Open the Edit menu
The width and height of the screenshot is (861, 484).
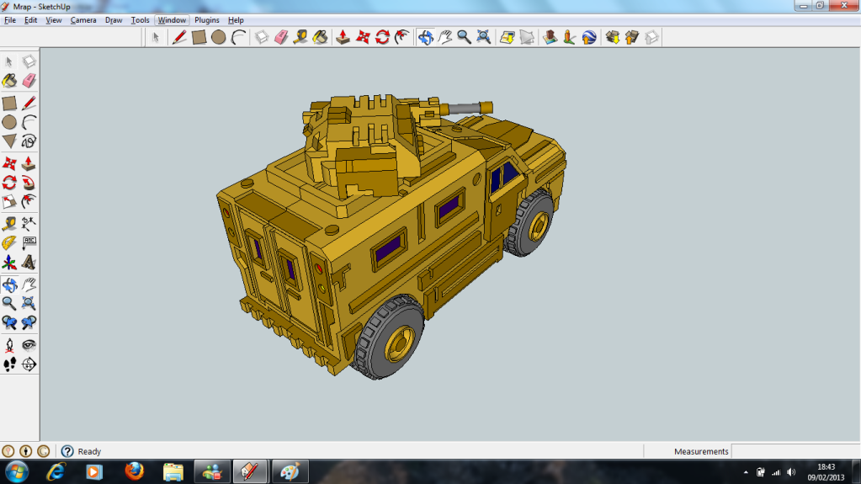point(31,19)
